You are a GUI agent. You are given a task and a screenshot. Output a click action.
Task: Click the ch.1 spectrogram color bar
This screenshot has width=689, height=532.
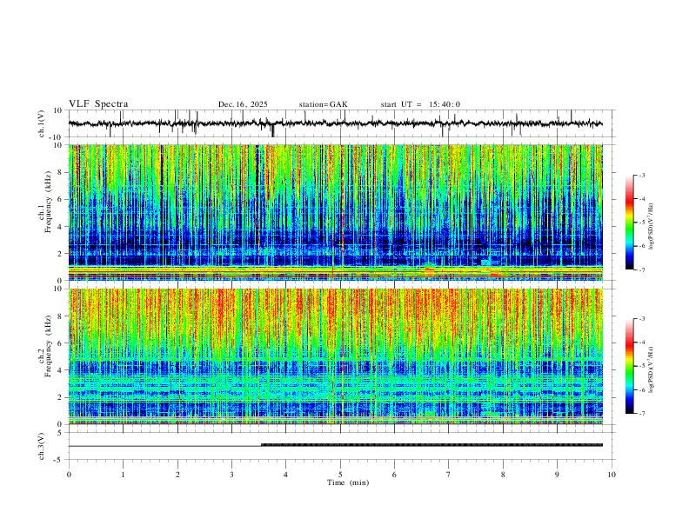[x=630, y=223]
